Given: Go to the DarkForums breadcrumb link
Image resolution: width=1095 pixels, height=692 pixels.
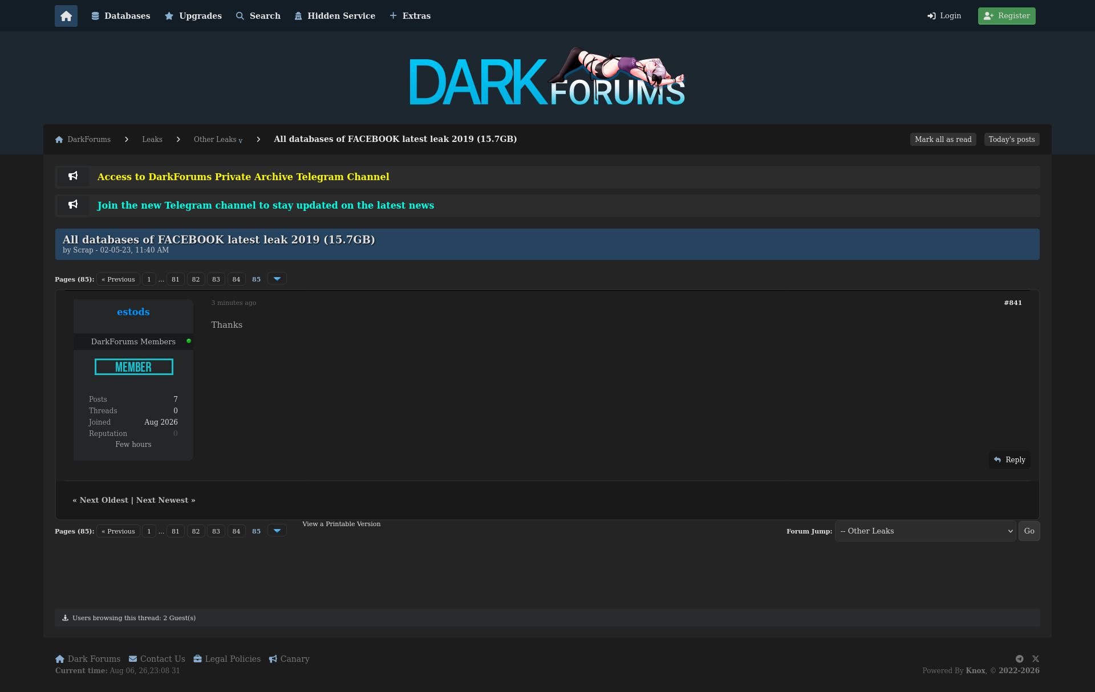Looking at the screenshot, I should [83, 140].
